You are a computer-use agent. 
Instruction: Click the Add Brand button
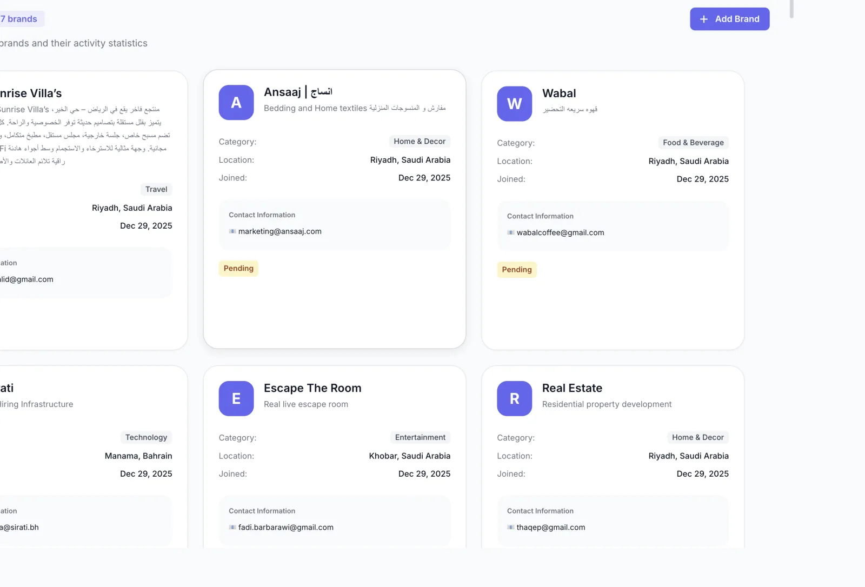[729, 19]
